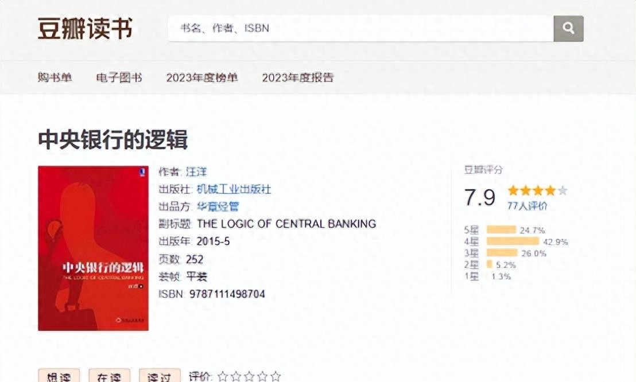Rate the book three stars

coord(249,376)
